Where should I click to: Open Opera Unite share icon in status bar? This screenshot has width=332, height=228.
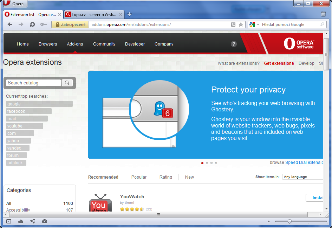(x=33, y=221)
